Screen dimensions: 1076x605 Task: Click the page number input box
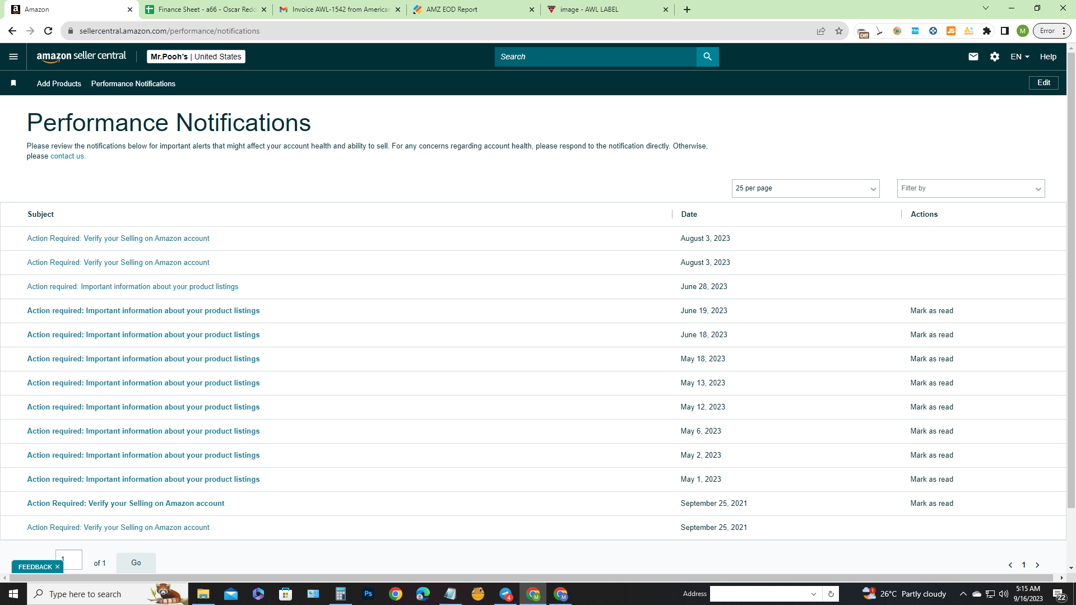(x=69, y=560)
